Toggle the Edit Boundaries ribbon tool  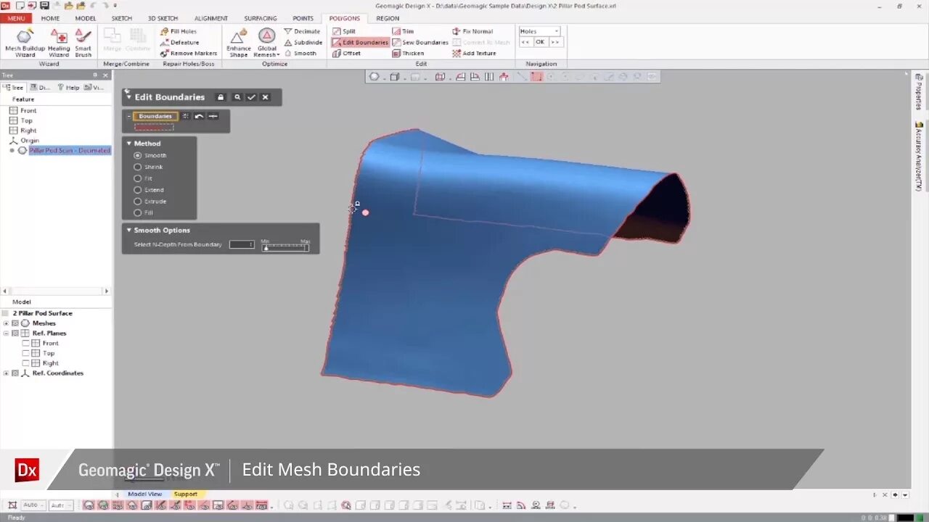point(360,42)
